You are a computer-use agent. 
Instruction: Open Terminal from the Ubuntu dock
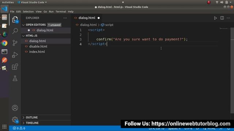tap(4, 52)
